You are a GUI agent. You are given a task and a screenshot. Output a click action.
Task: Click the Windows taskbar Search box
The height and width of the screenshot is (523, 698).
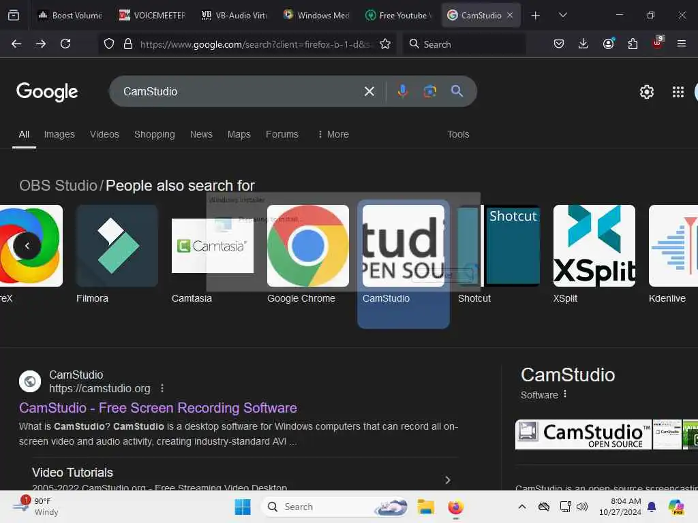pyautogui.click(x=335, y=507)
